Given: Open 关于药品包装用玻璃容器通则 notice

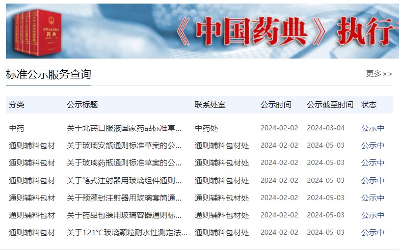Looking at the screenshot, I should coord(124,215).
